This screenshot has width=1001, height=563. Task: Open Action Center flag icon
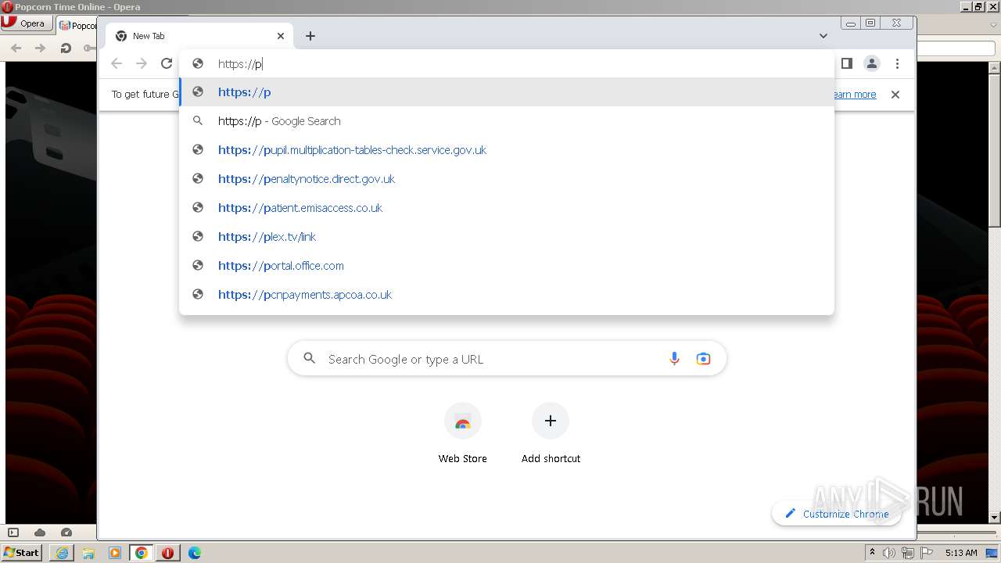(926, 553)
